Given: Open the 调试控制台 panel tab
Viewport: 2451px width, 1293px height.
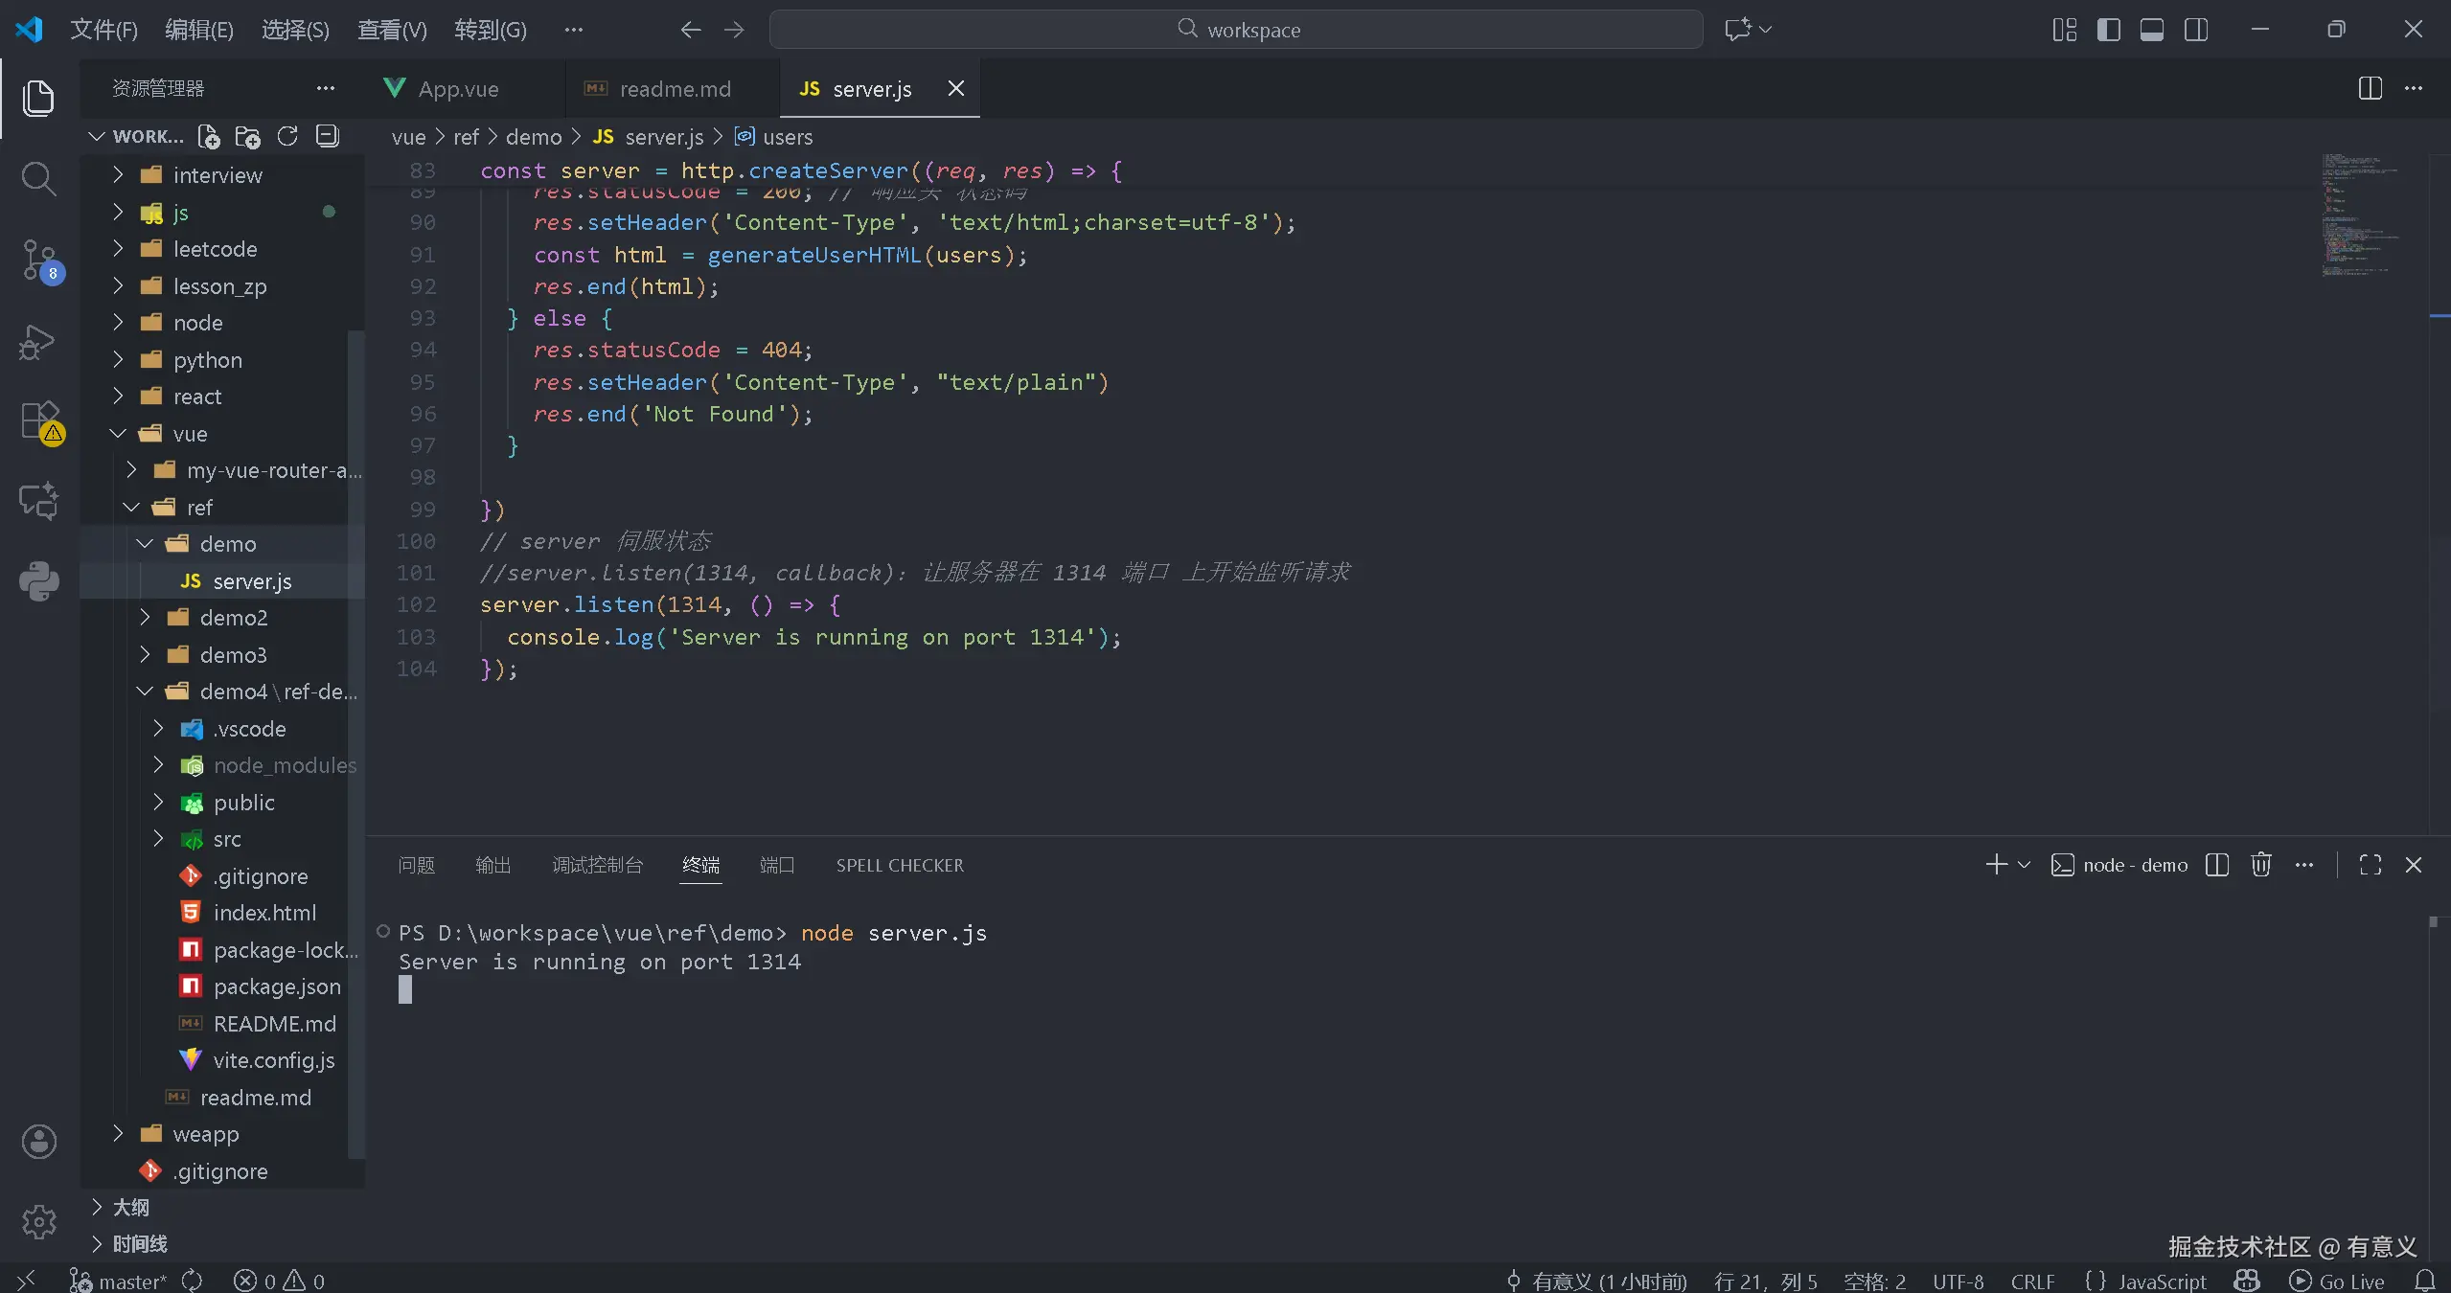Looking at the screenshot, I should (x=597, y=865).
